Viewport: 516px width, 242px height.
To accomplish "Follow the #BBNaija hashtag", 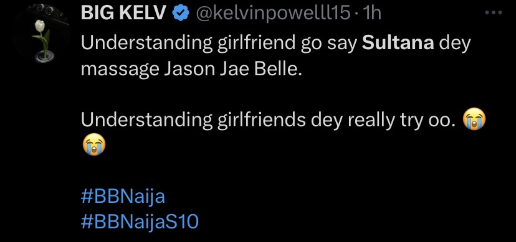I will tap(123, 198).
